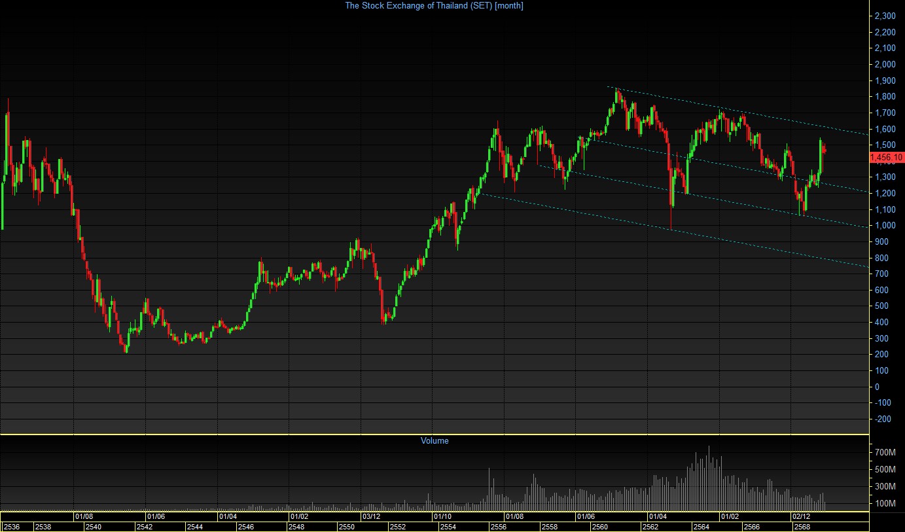
Task: Select the 2536 year marker on timeline
Action: [12, 527]
